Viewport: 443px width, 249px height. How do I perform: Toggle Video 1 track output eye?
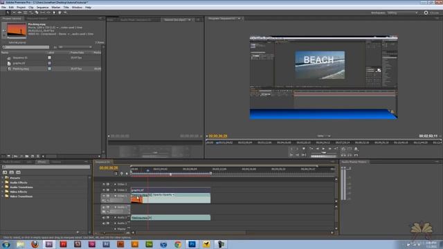pyautogui.click(x=103, y=196)
